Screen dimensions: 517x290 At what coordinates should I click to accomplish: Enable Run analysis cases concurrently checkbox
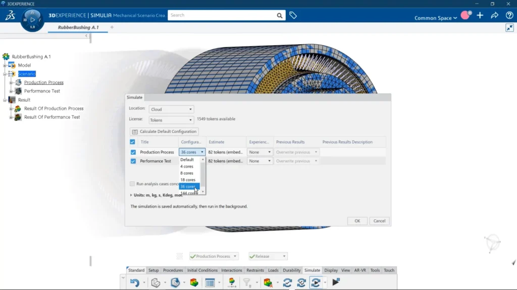click(x=132, y=184)
